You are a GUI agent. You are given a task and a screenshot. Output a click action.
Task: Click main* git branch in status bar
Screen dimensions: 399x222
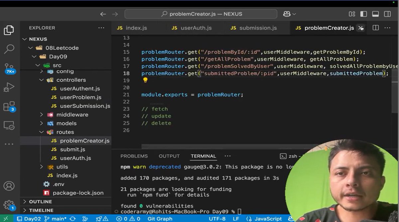(x=56, y=219)
